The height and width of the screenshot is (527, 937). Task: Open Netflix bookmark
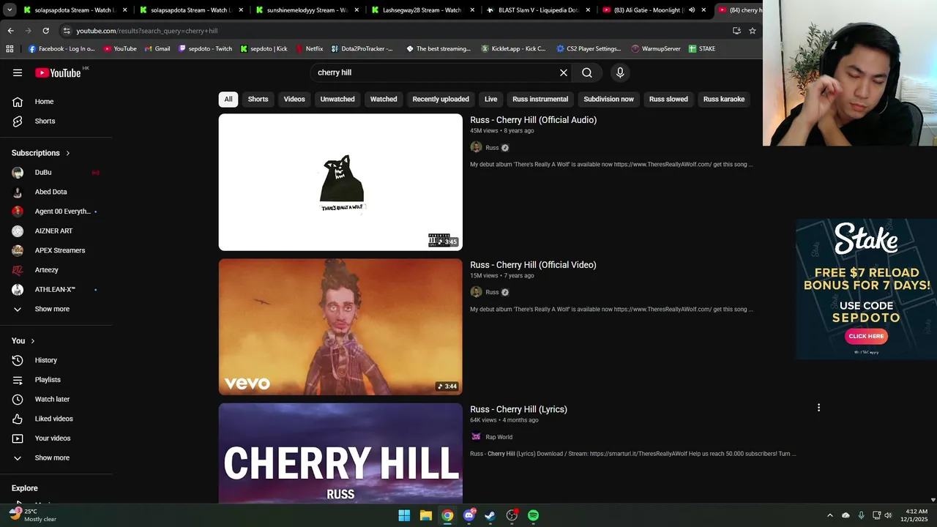[x=309, y=49]
